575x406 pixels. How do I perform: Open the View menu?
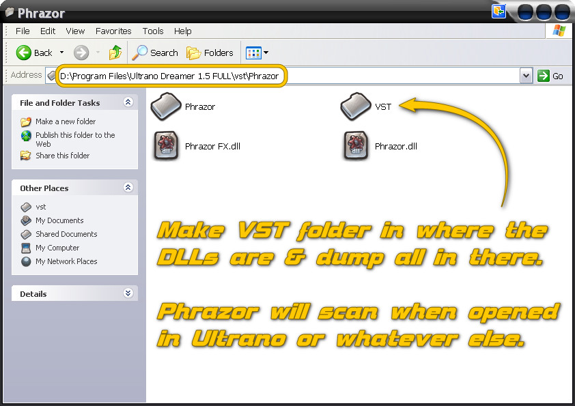click(x=75, y=31)
